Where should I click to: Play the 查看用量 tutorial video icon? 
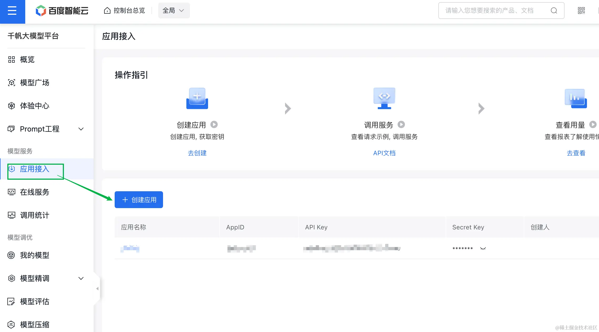tap(593, 124)
